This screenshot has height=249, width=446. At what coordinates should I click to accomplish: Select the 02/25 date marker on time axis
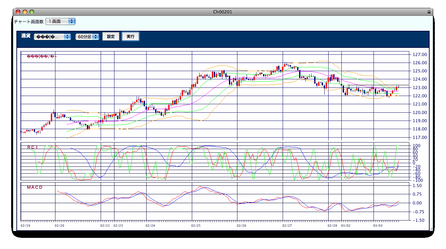pyautogui.click(x=196, y=225)
